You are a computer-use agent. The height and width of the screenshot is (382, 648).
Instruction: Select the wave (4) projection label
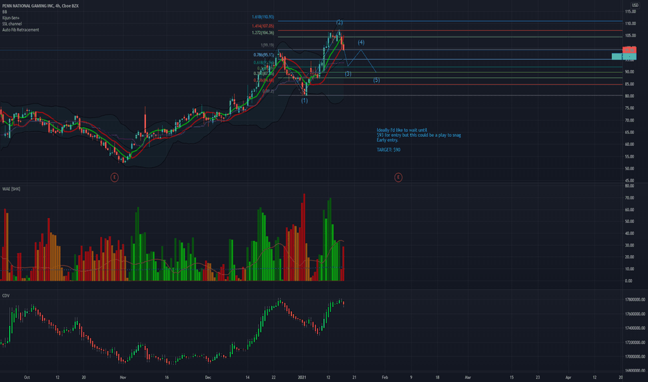[361, 42]
